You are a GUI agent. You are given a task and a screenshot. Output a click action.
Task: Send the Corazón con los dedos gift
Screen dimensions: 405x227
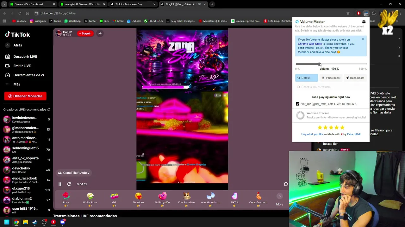(259, 200)
